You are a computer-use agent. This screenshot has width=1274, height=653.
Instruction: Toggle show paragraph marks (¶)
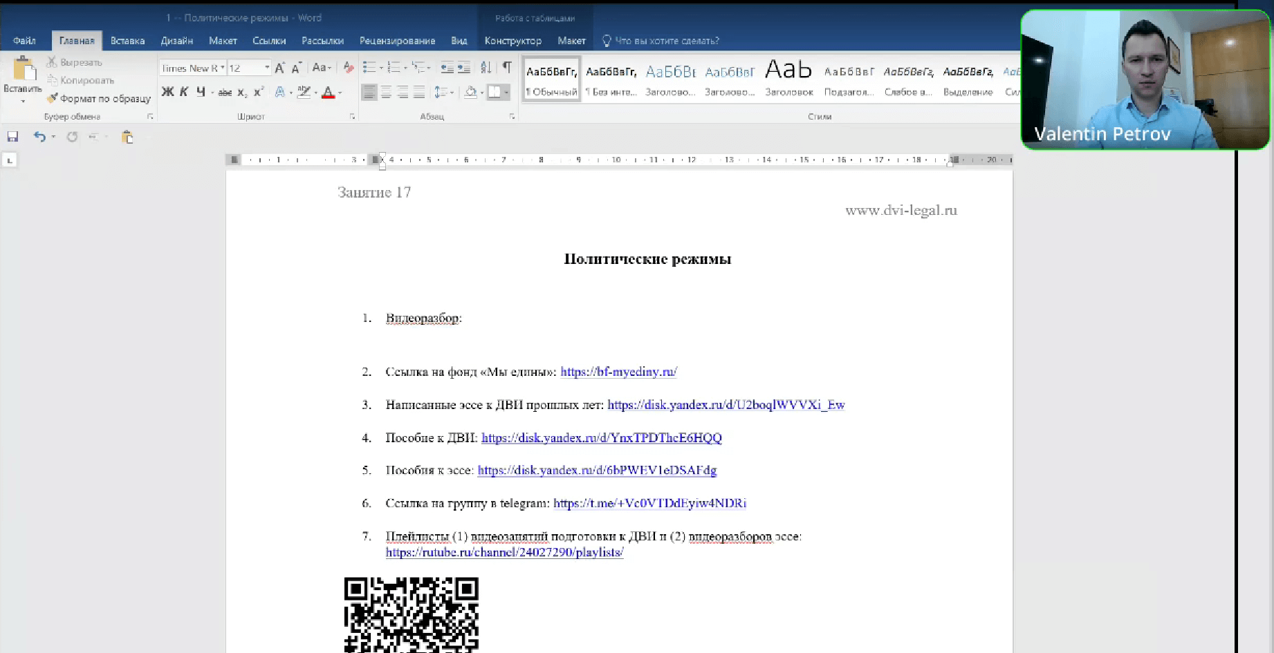(x=507, y=68)
